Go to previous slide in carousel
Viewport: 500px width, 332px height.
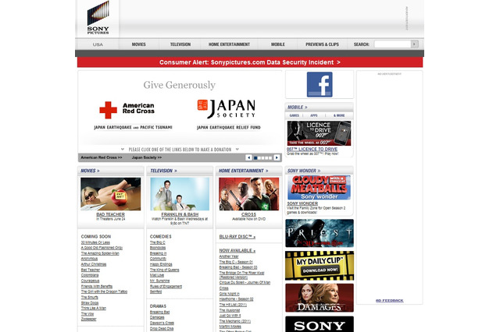[x=248, y=157]
